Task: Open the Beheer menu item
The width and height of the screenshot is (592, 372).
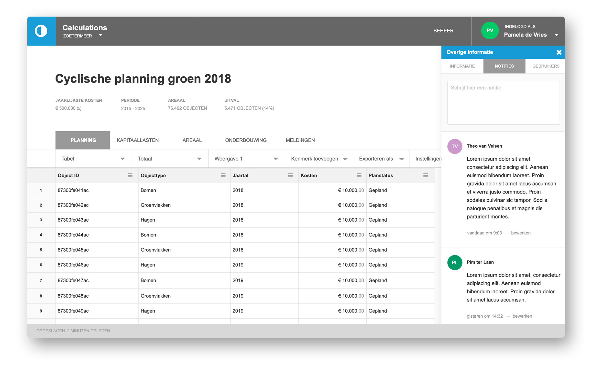Action: pyautogui.click(x=443, y=31)
